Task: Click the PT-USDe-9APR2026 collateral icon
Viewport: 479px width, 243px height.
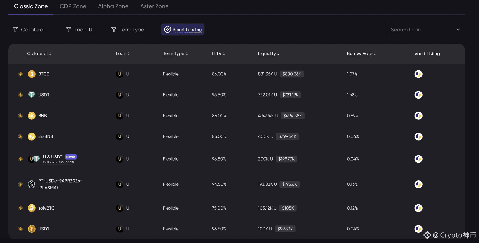Action: point(31,184)
